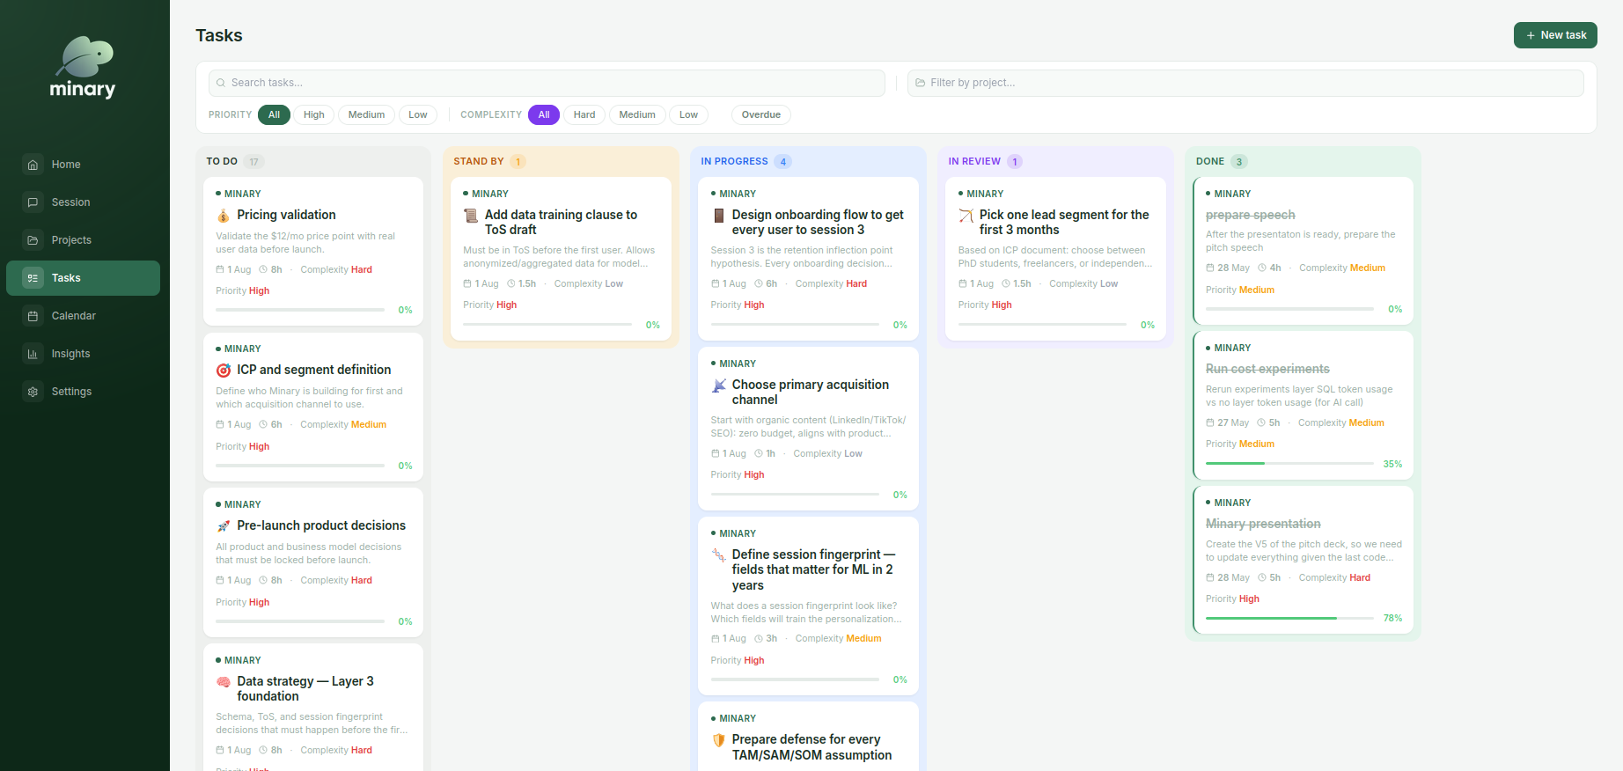Filter by Medium priority
The width and height of the screenshot is (1623, 771).
(366, 114)
